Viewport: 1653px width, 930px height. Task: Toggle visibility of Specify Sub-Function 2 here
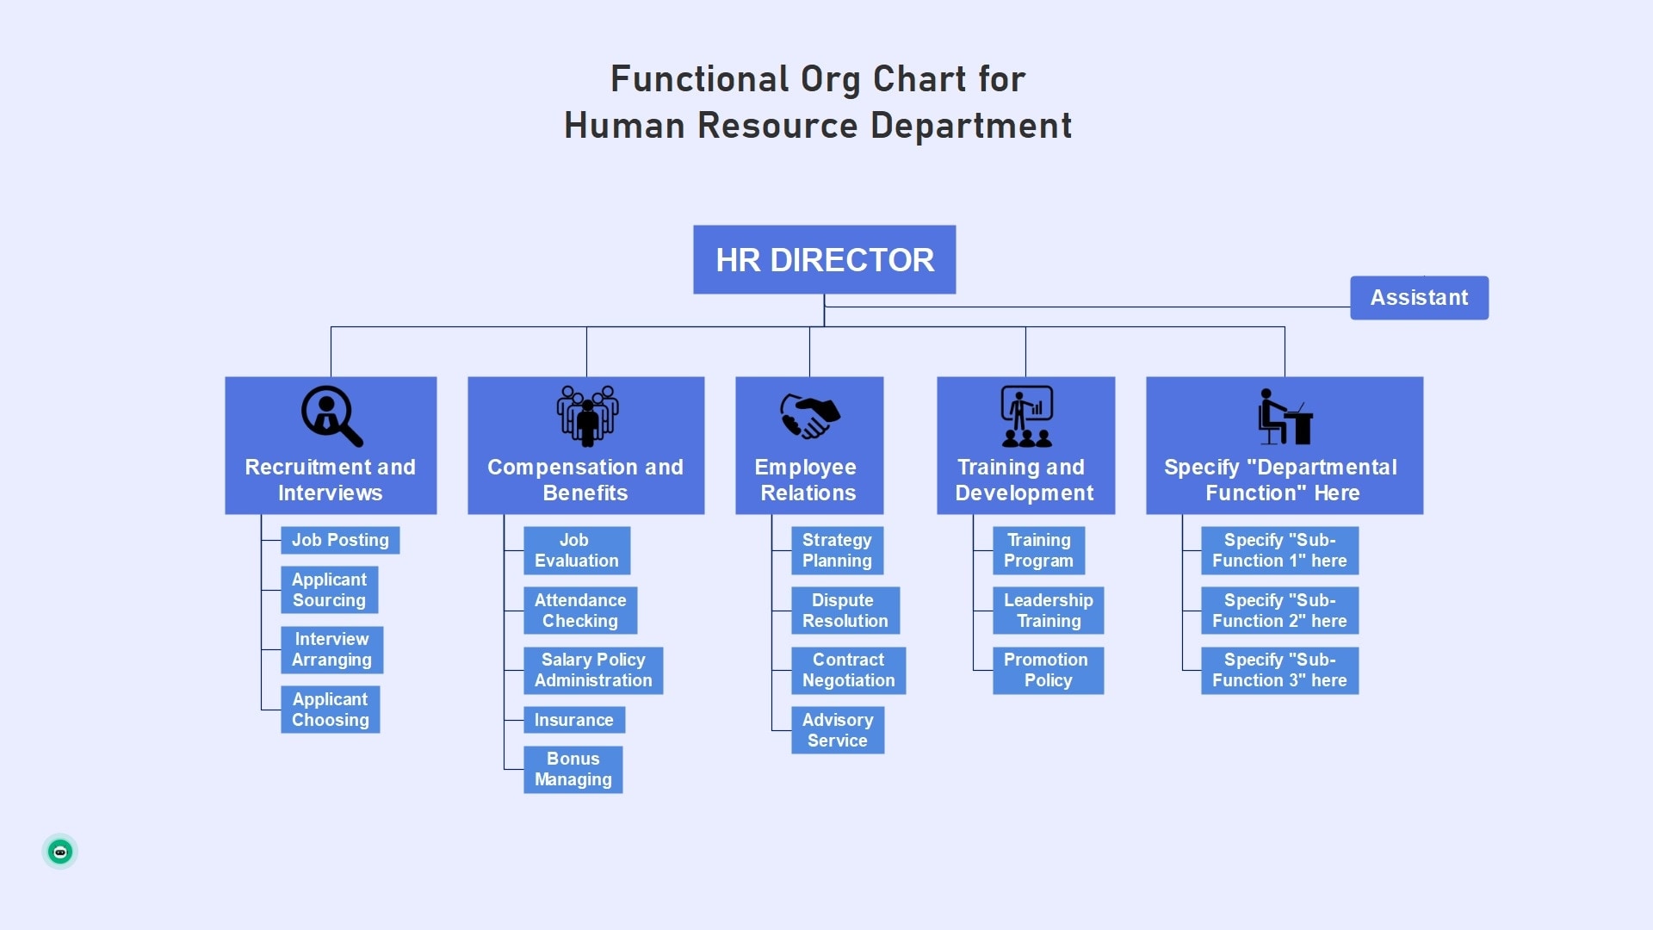(x=1279, y=611)
